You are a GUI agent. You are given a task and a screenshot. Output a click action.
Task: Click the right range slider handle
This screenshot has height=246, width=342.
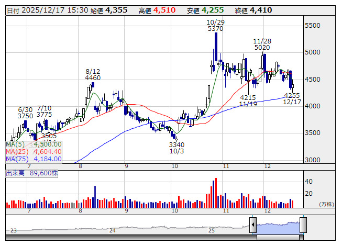[303, 225]
